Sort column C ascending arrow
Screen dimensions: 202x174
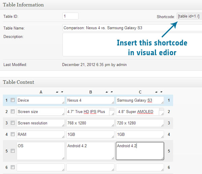tap(157, 92)
